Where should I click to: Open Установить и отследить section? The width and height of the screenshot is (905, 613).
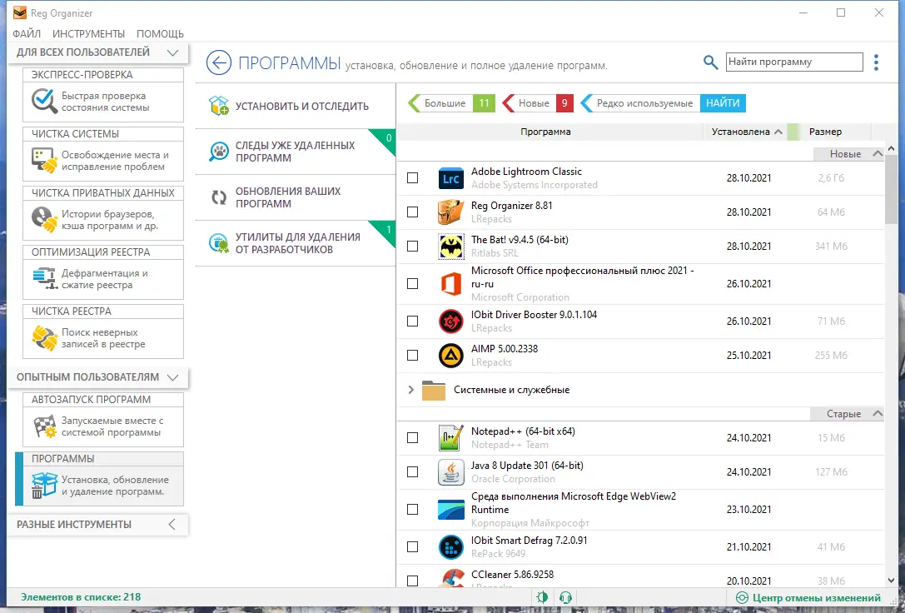coord(296,107)
